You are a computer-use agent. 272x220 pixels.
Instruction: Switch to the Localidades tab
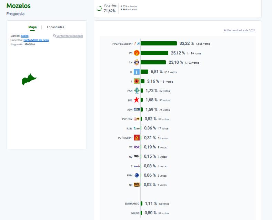point(56,27)
